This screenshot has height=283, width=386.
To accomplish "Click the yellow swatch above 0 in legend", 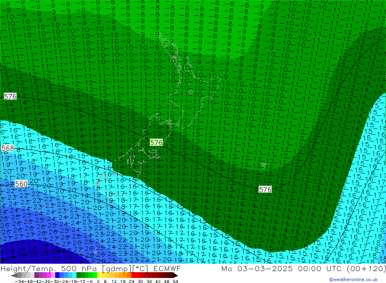I will 100,275.
